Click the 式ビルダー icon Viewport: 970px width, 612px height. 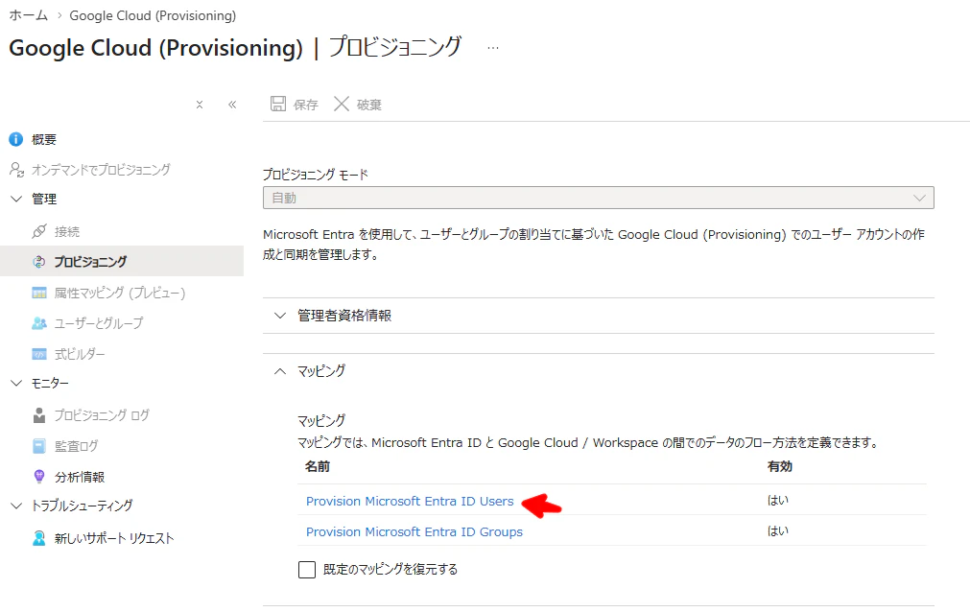(x=39, y=354)
